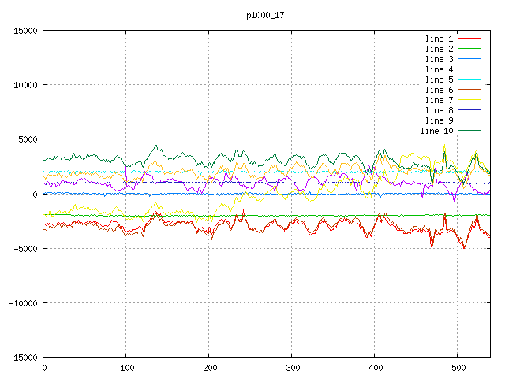
Task: Click the -5000 y-axis tick label
Action: click(x=24, y=248)
